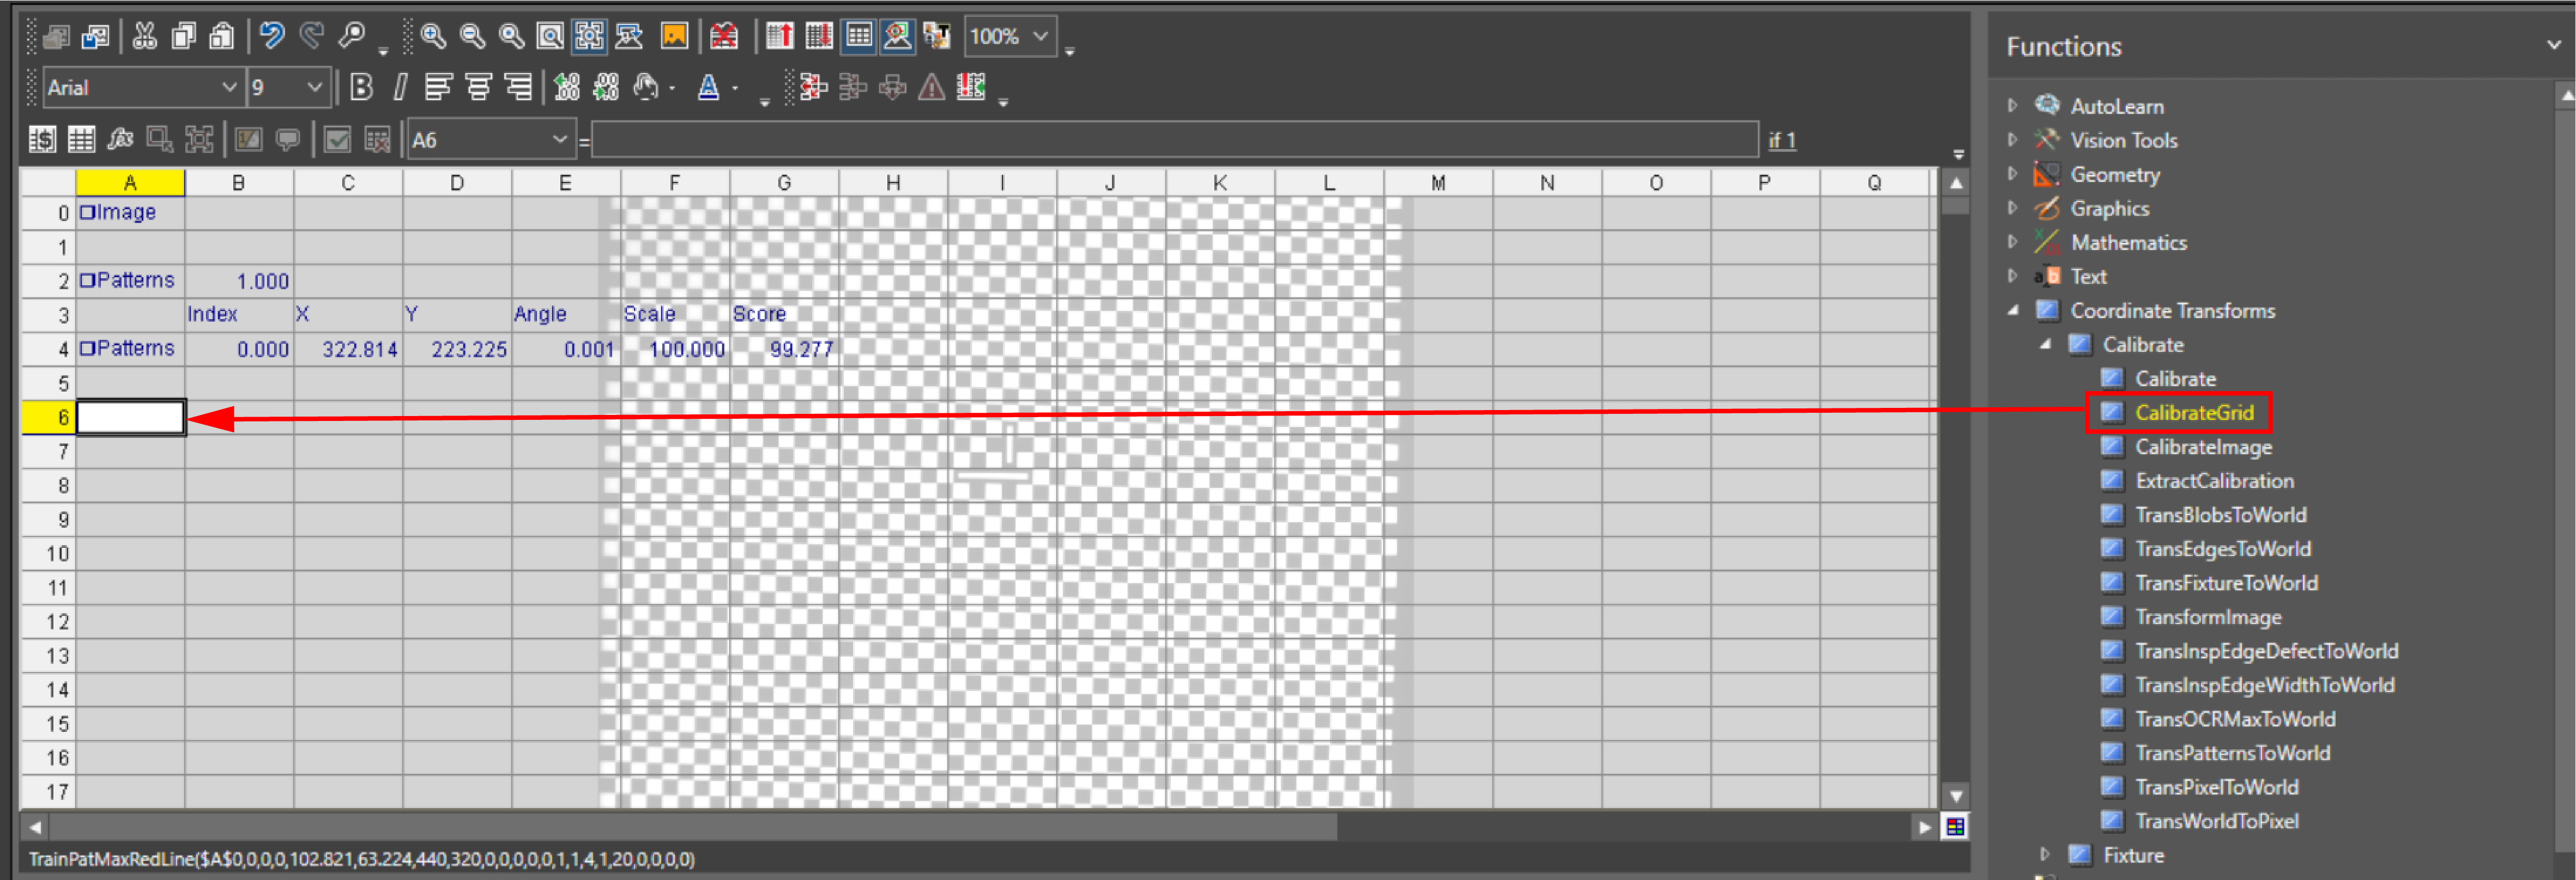The height and width of the screenshot is (880, 2576).
Task: Click the Undo arrow icon
Action: pyautogui.click(x=271, y=37)
